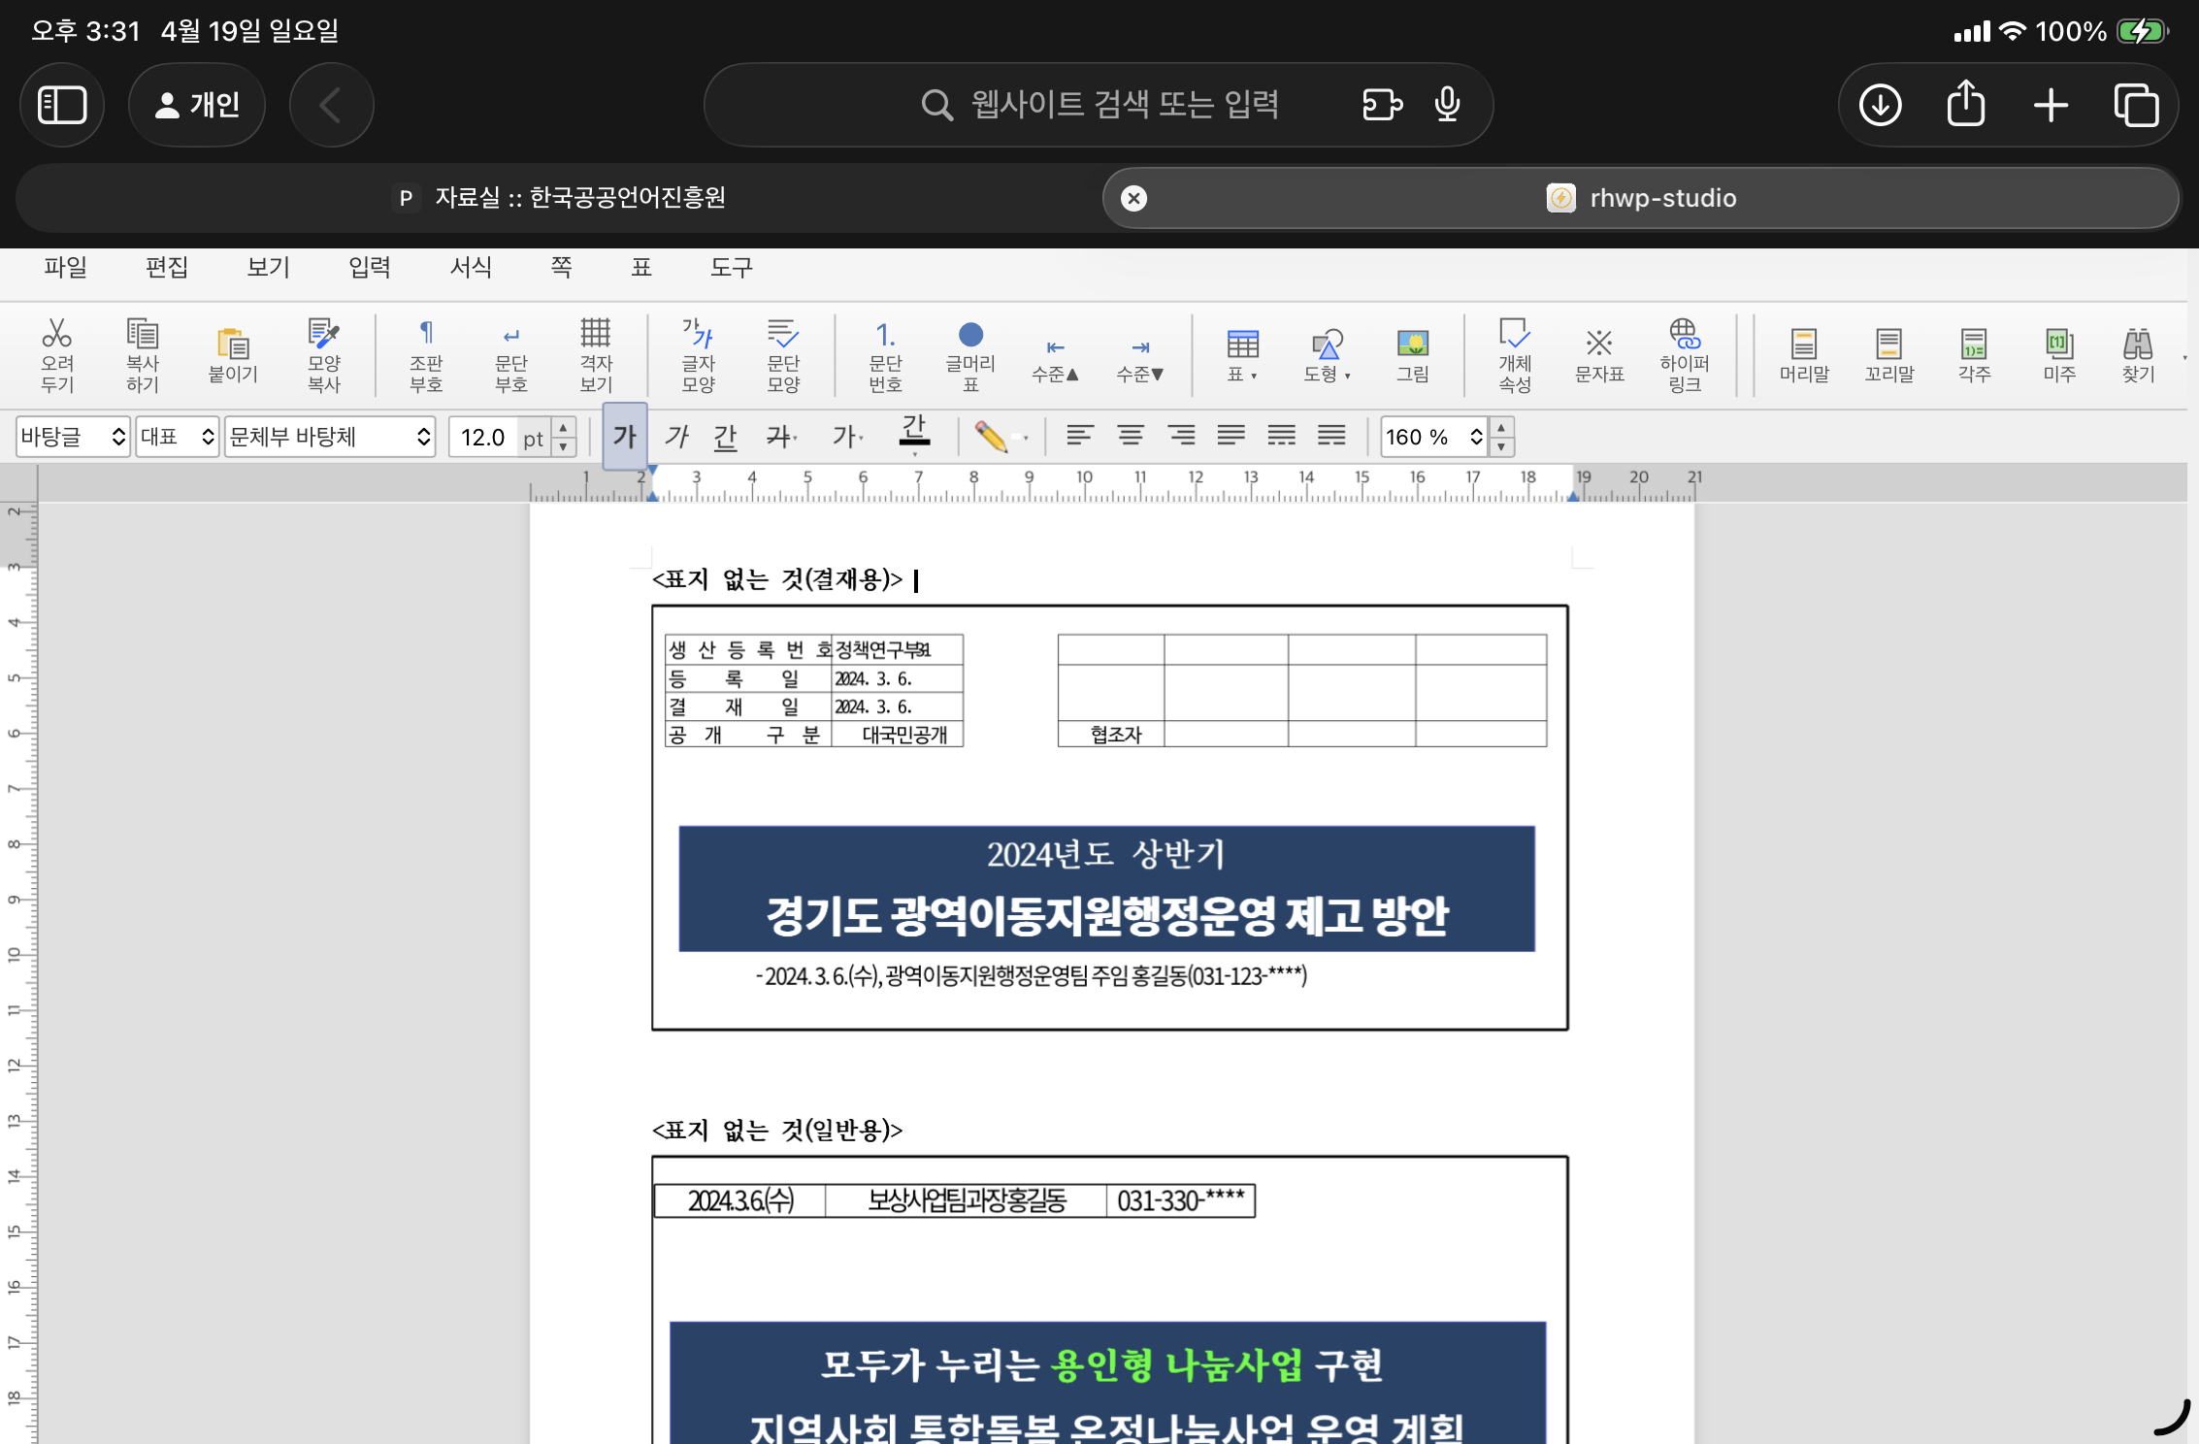Open the 편집 menu
This screenshot has height=1444, width=2199.
click(167, 268)
